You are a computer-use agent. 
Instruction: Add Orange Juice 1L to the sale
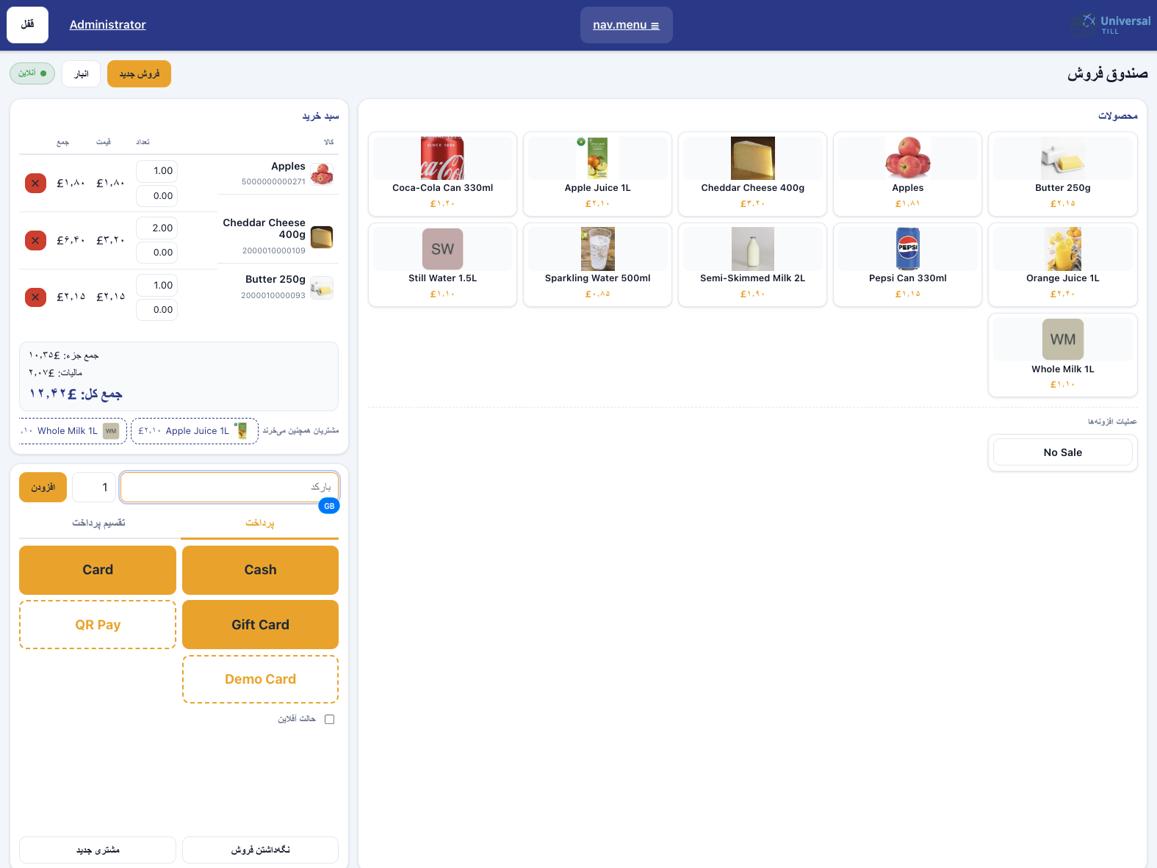(1062, 264)
